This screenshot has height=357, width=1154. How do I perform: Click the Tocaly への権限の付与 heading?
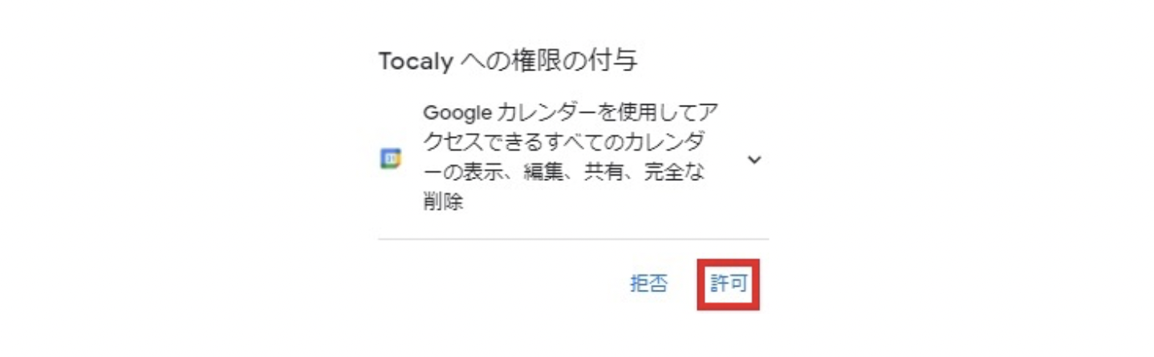pyautogui.click(x=507, y=62)
